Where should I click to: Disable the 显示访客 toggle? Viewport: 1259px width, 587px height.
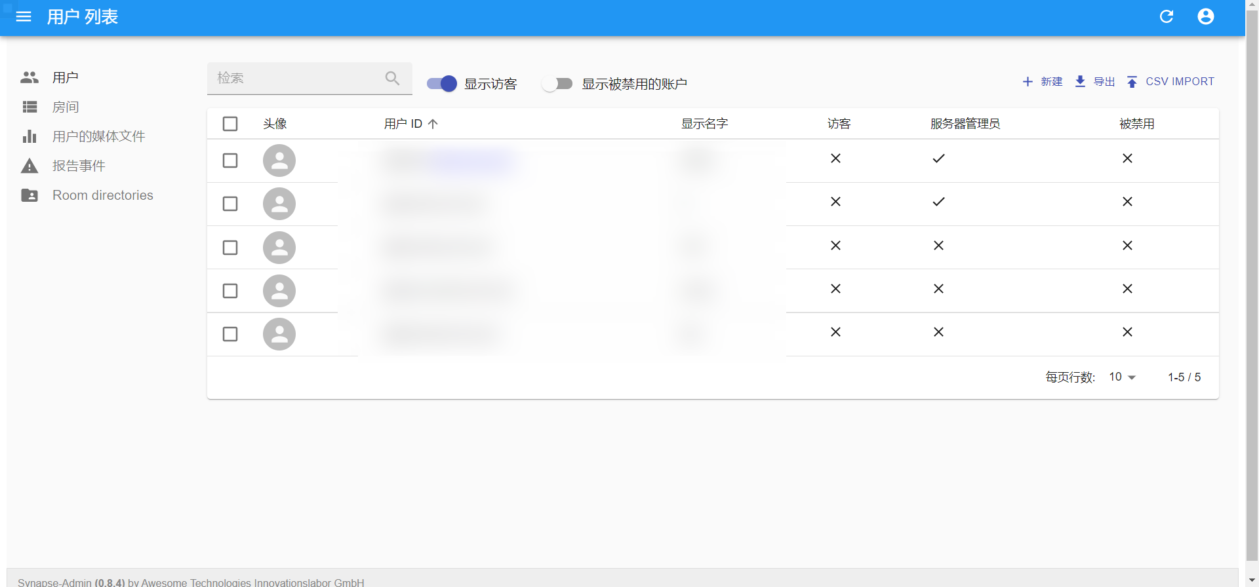(442, 84)
